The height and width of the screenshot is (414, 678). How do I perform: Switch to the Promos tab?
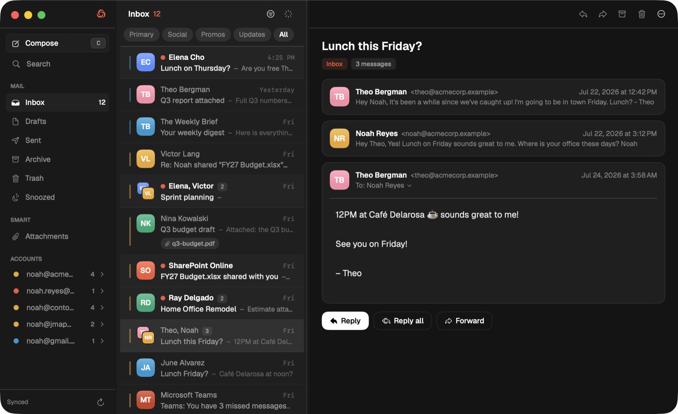(213, 34)
